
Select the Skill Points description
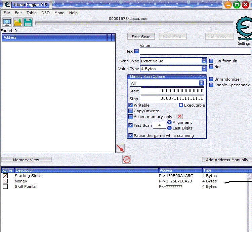coord(25,186)
